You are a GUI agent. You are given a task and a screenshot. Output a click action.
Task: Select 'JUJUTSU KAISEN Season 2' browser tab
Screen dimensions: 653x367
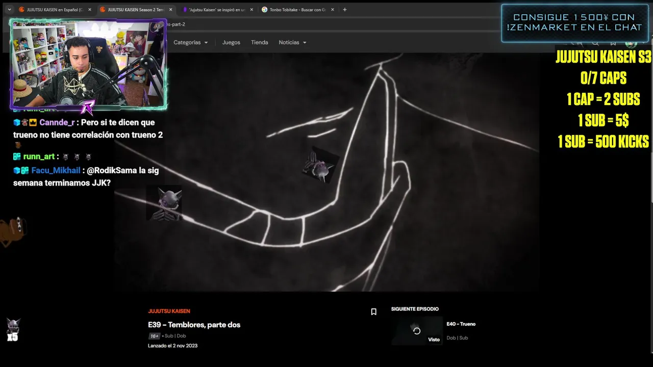(x=135, y=9)
